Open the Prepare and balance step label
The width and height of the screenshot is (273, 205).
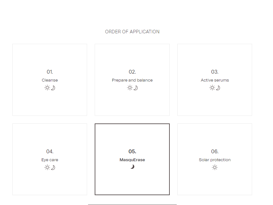click(132, 80)
